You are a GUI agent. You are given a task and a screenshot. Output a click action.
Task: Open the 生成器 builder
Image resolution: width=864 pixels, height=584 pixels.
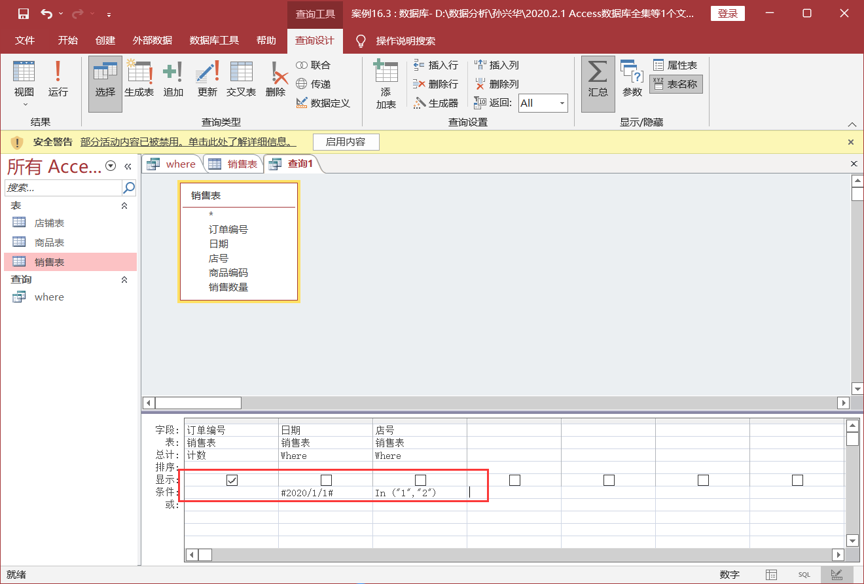tap(436, 103)
